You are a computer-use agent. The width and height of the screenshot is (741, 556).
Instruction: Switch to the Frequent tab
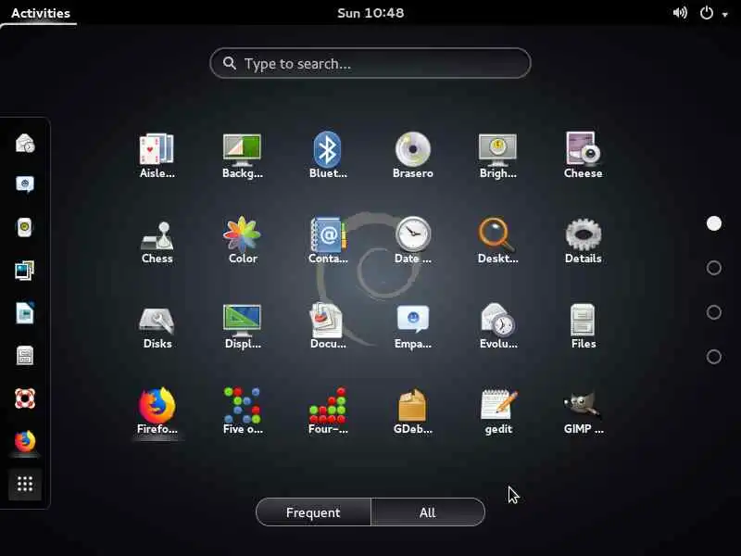tap(313, 512)
